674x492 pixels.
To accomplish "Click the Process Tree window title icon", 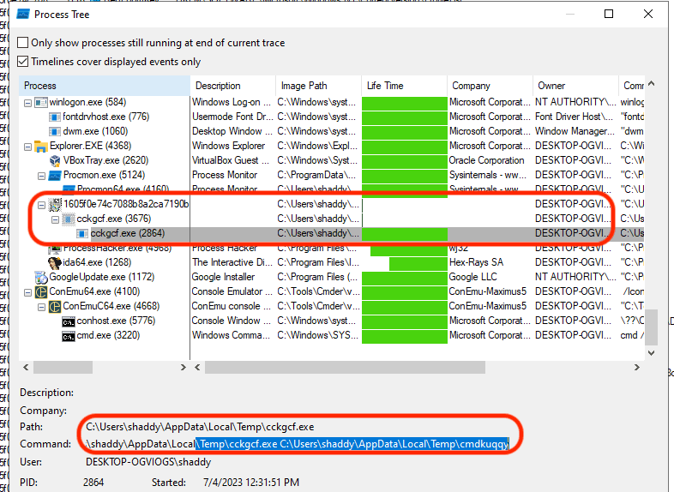I will tap(22, 15).
